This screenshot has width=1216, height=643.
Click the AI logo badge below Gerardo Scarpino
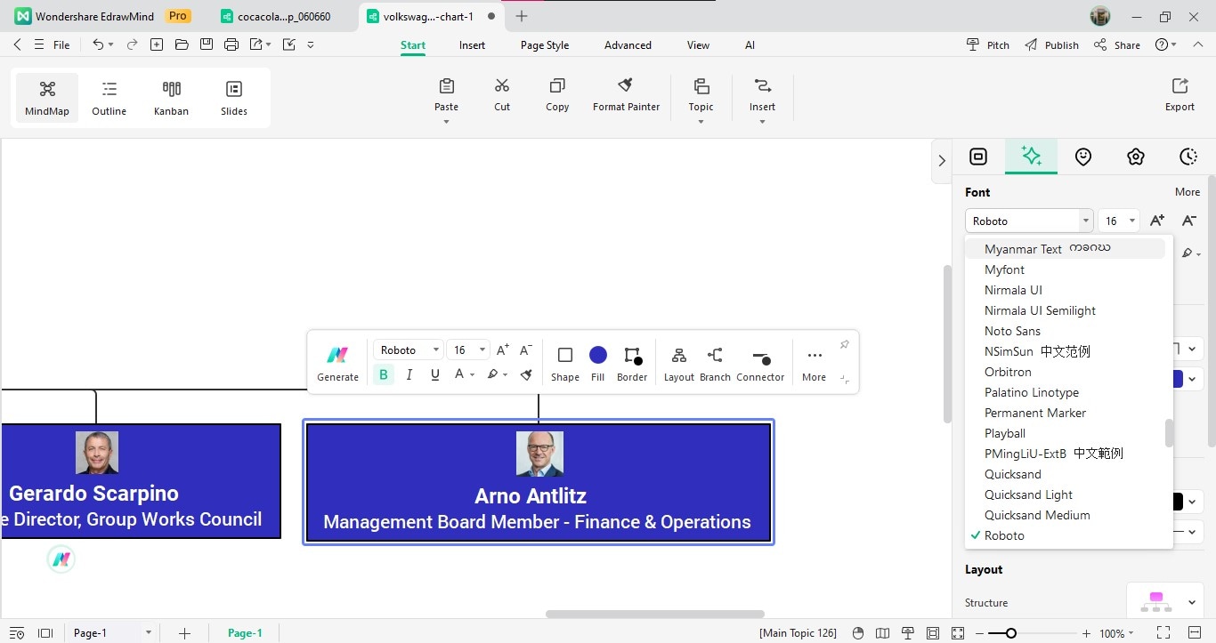point(61,559)
